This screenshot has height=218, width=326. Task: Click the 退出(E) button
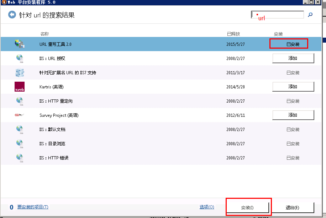pos(293,208)
